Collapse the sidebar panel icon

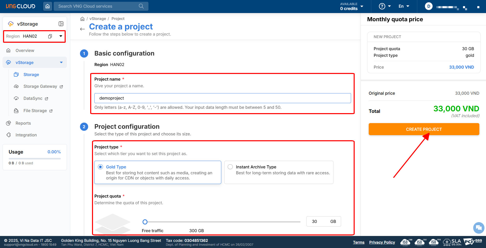coord(61,24)
